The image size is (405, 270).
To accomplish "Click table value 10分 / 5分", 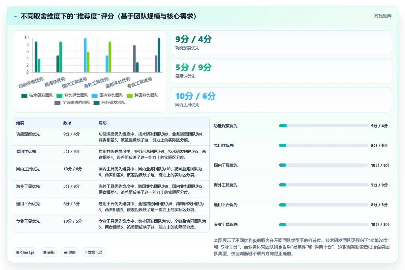I will point(73,221).
